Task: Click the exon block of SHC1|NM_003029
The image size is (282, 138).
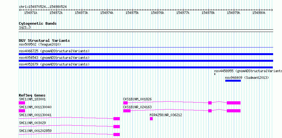Action: pyautogui.click(x=117, y=127)
